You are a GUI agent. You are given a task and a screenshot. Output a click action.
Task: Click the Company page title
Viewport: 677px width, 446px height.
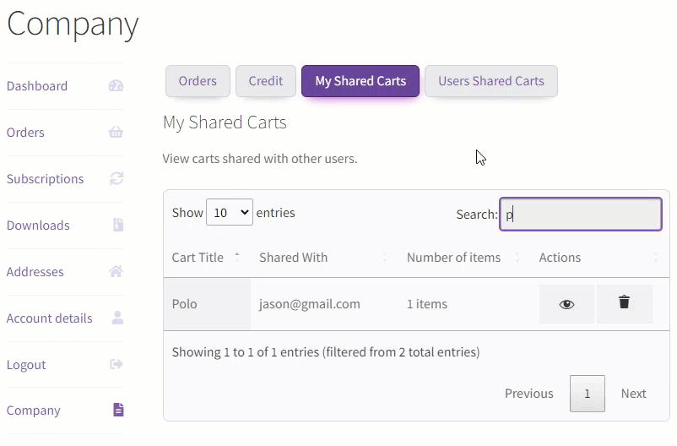[x=73, y=25]
